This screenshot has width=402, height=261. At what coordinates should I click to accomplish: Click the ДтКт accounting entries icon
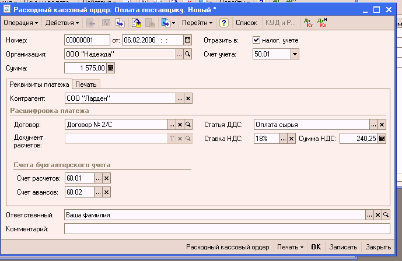point(308,23)
